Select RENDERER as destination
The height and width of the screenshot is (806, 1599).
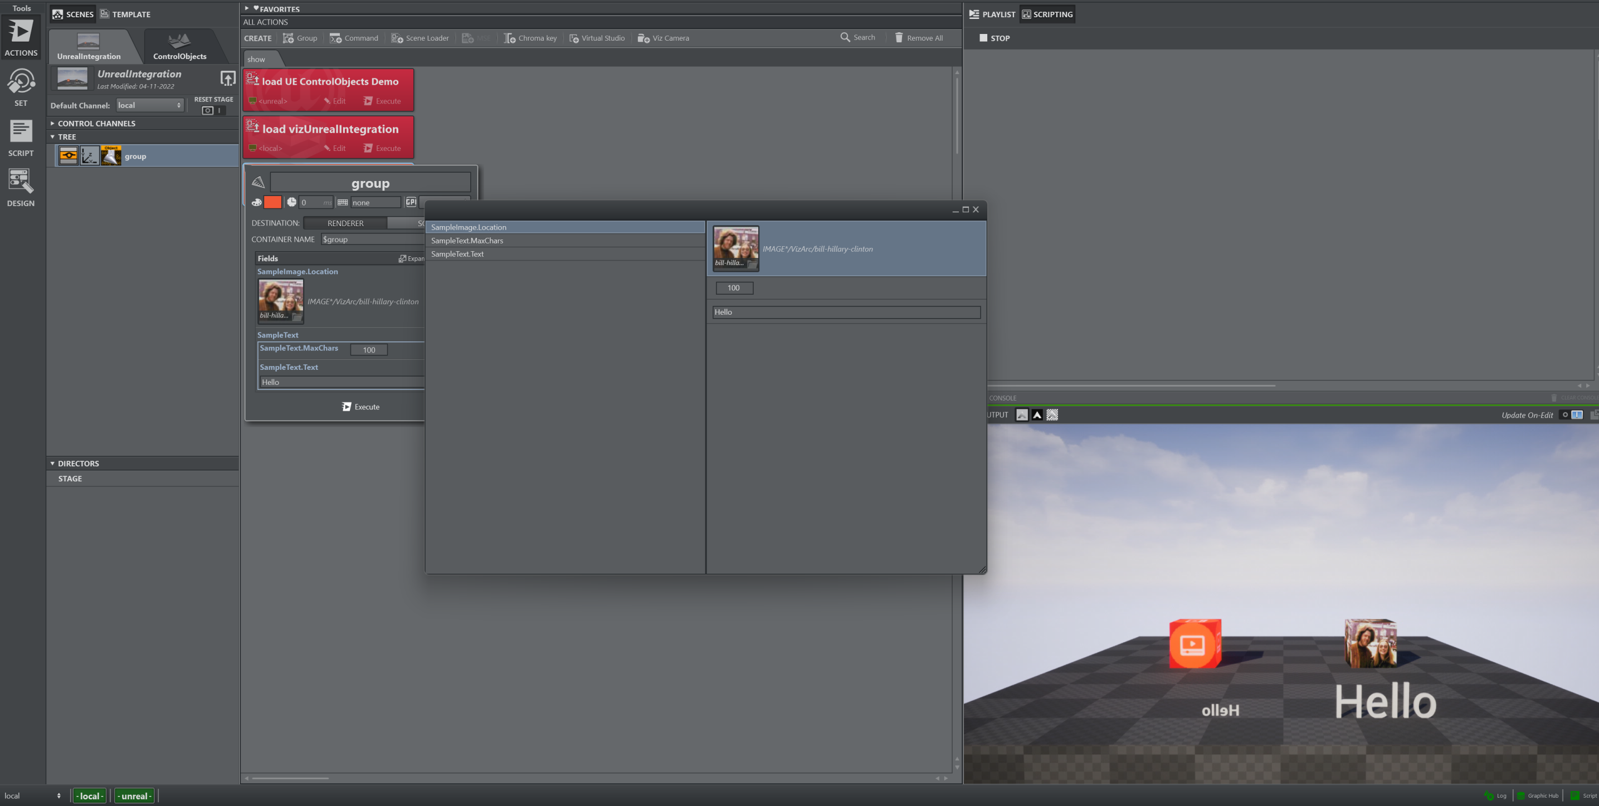coord(345,223)
